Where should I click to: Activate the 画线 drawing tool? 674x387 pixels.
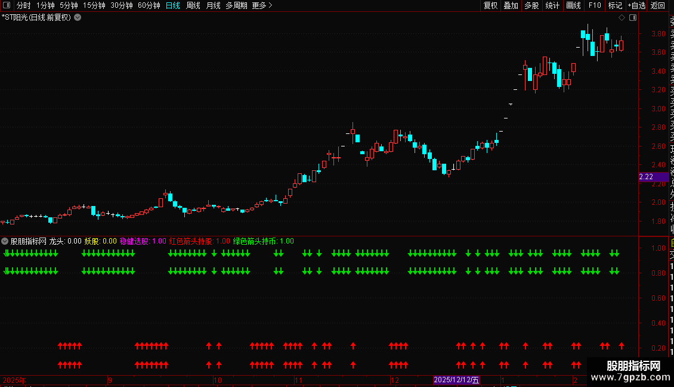click(x=573, y=5)
